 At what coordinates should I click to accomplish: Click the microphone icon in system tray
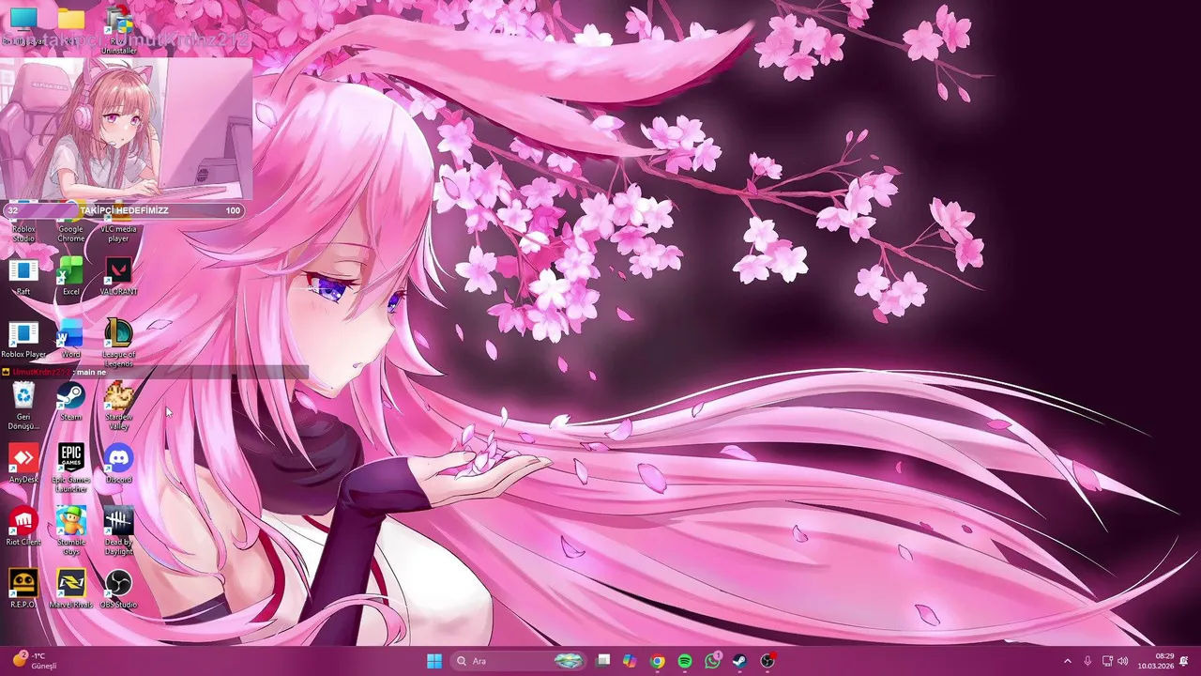(1087, 661)
